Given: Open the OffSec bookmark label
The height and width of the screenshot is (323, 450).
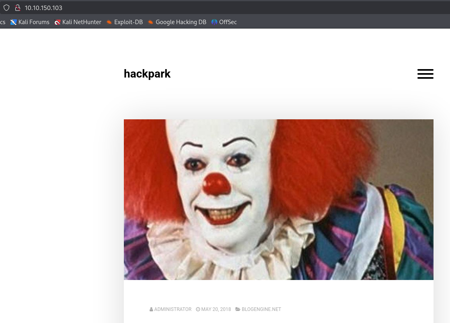Looking at the screenshot, I should pyautogui.click(x=228, y=22).
